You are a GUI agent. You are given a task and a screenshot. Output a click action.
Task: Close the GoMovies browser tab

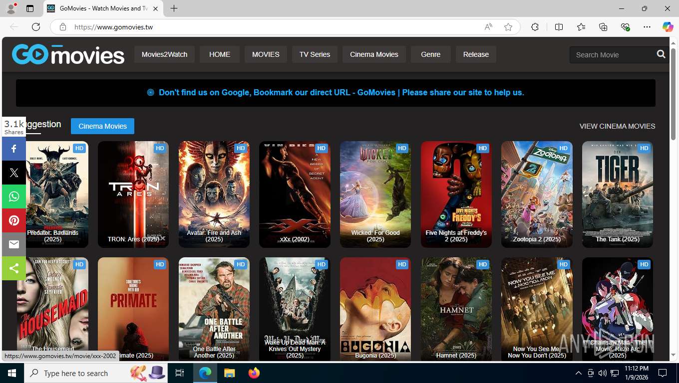(x=156, y=8)
